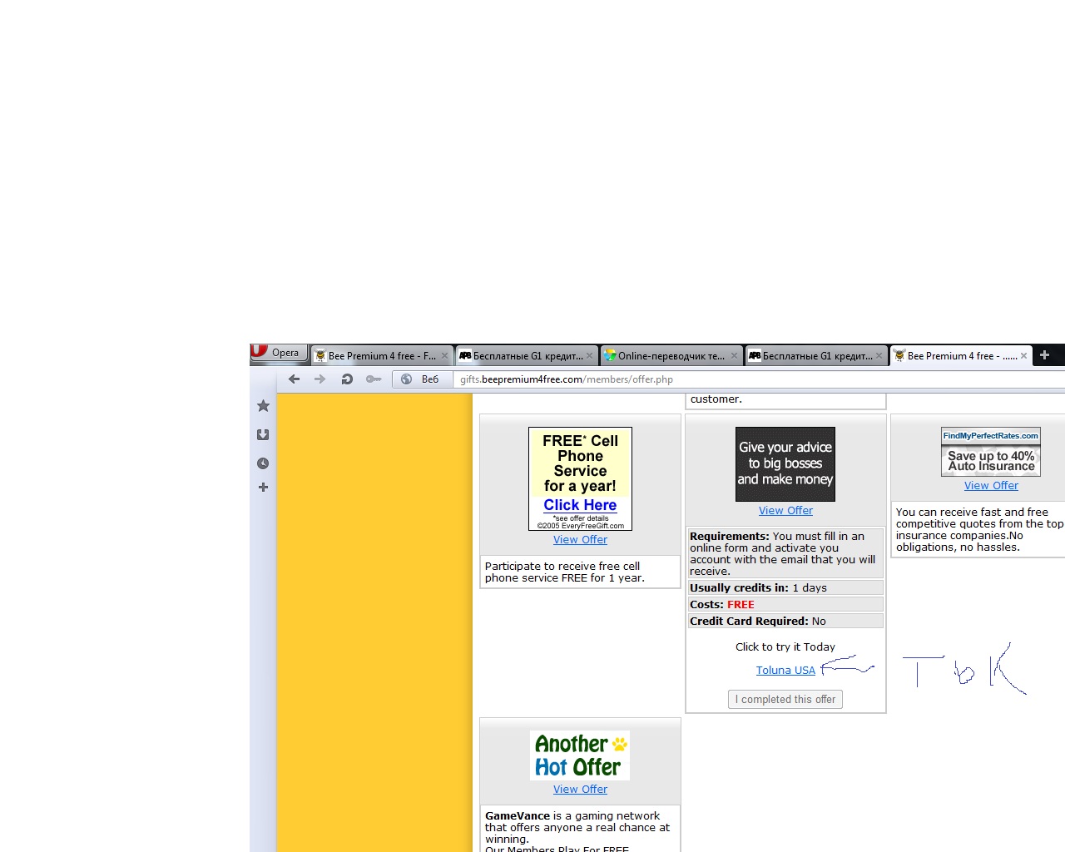Switch to second Бесплатные G1 кредит tab
Image resolution: width=1065 pixels, height=852 pixels.
tap(816, 356)
